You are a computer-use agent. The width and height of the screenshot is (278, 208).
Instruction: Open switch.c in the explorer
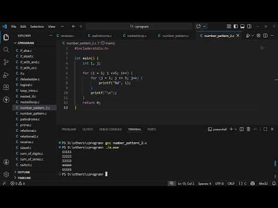(x=35, y=165)
